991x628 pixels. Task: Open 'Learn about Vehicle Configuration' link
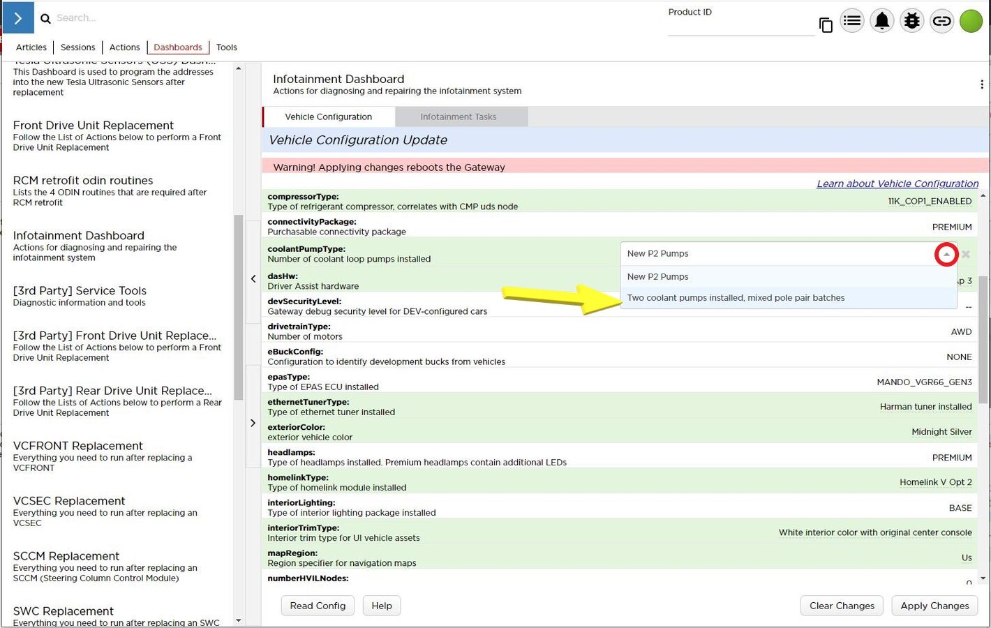tap(897, 184)
